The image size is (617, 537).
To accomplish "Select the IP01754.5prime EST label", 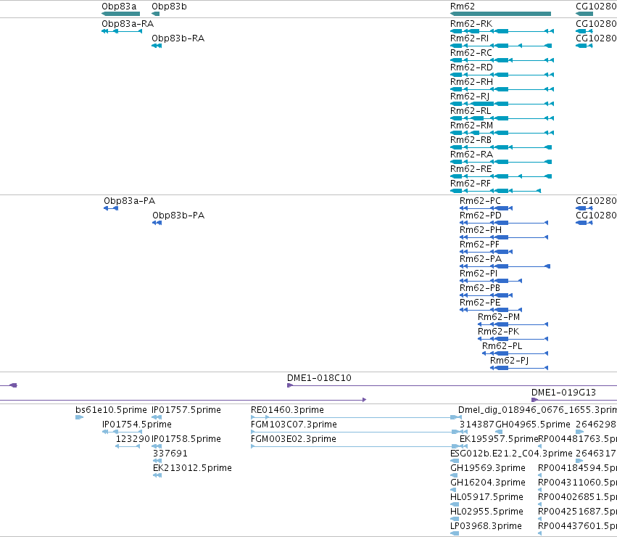I will (137, 425).
